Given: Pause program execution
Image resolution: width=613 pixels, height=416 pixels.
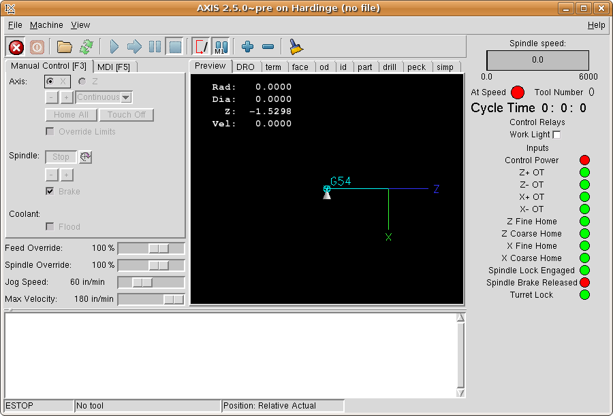Looking at the screenshot, I should point(155,47).
